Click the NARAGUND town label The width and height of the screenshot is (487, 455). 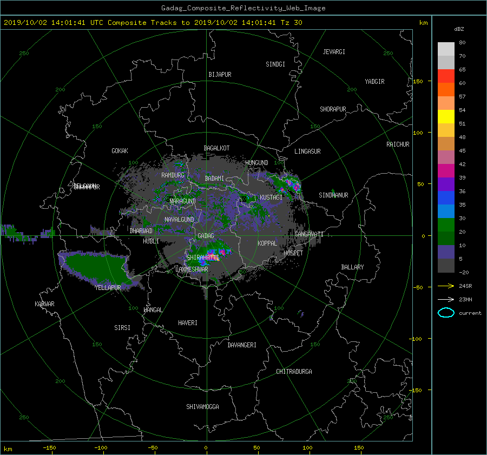click(x=183, y=201)
